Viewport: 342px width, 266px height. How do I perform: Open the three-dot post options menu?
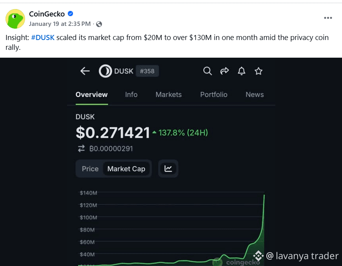click(328, 18)
